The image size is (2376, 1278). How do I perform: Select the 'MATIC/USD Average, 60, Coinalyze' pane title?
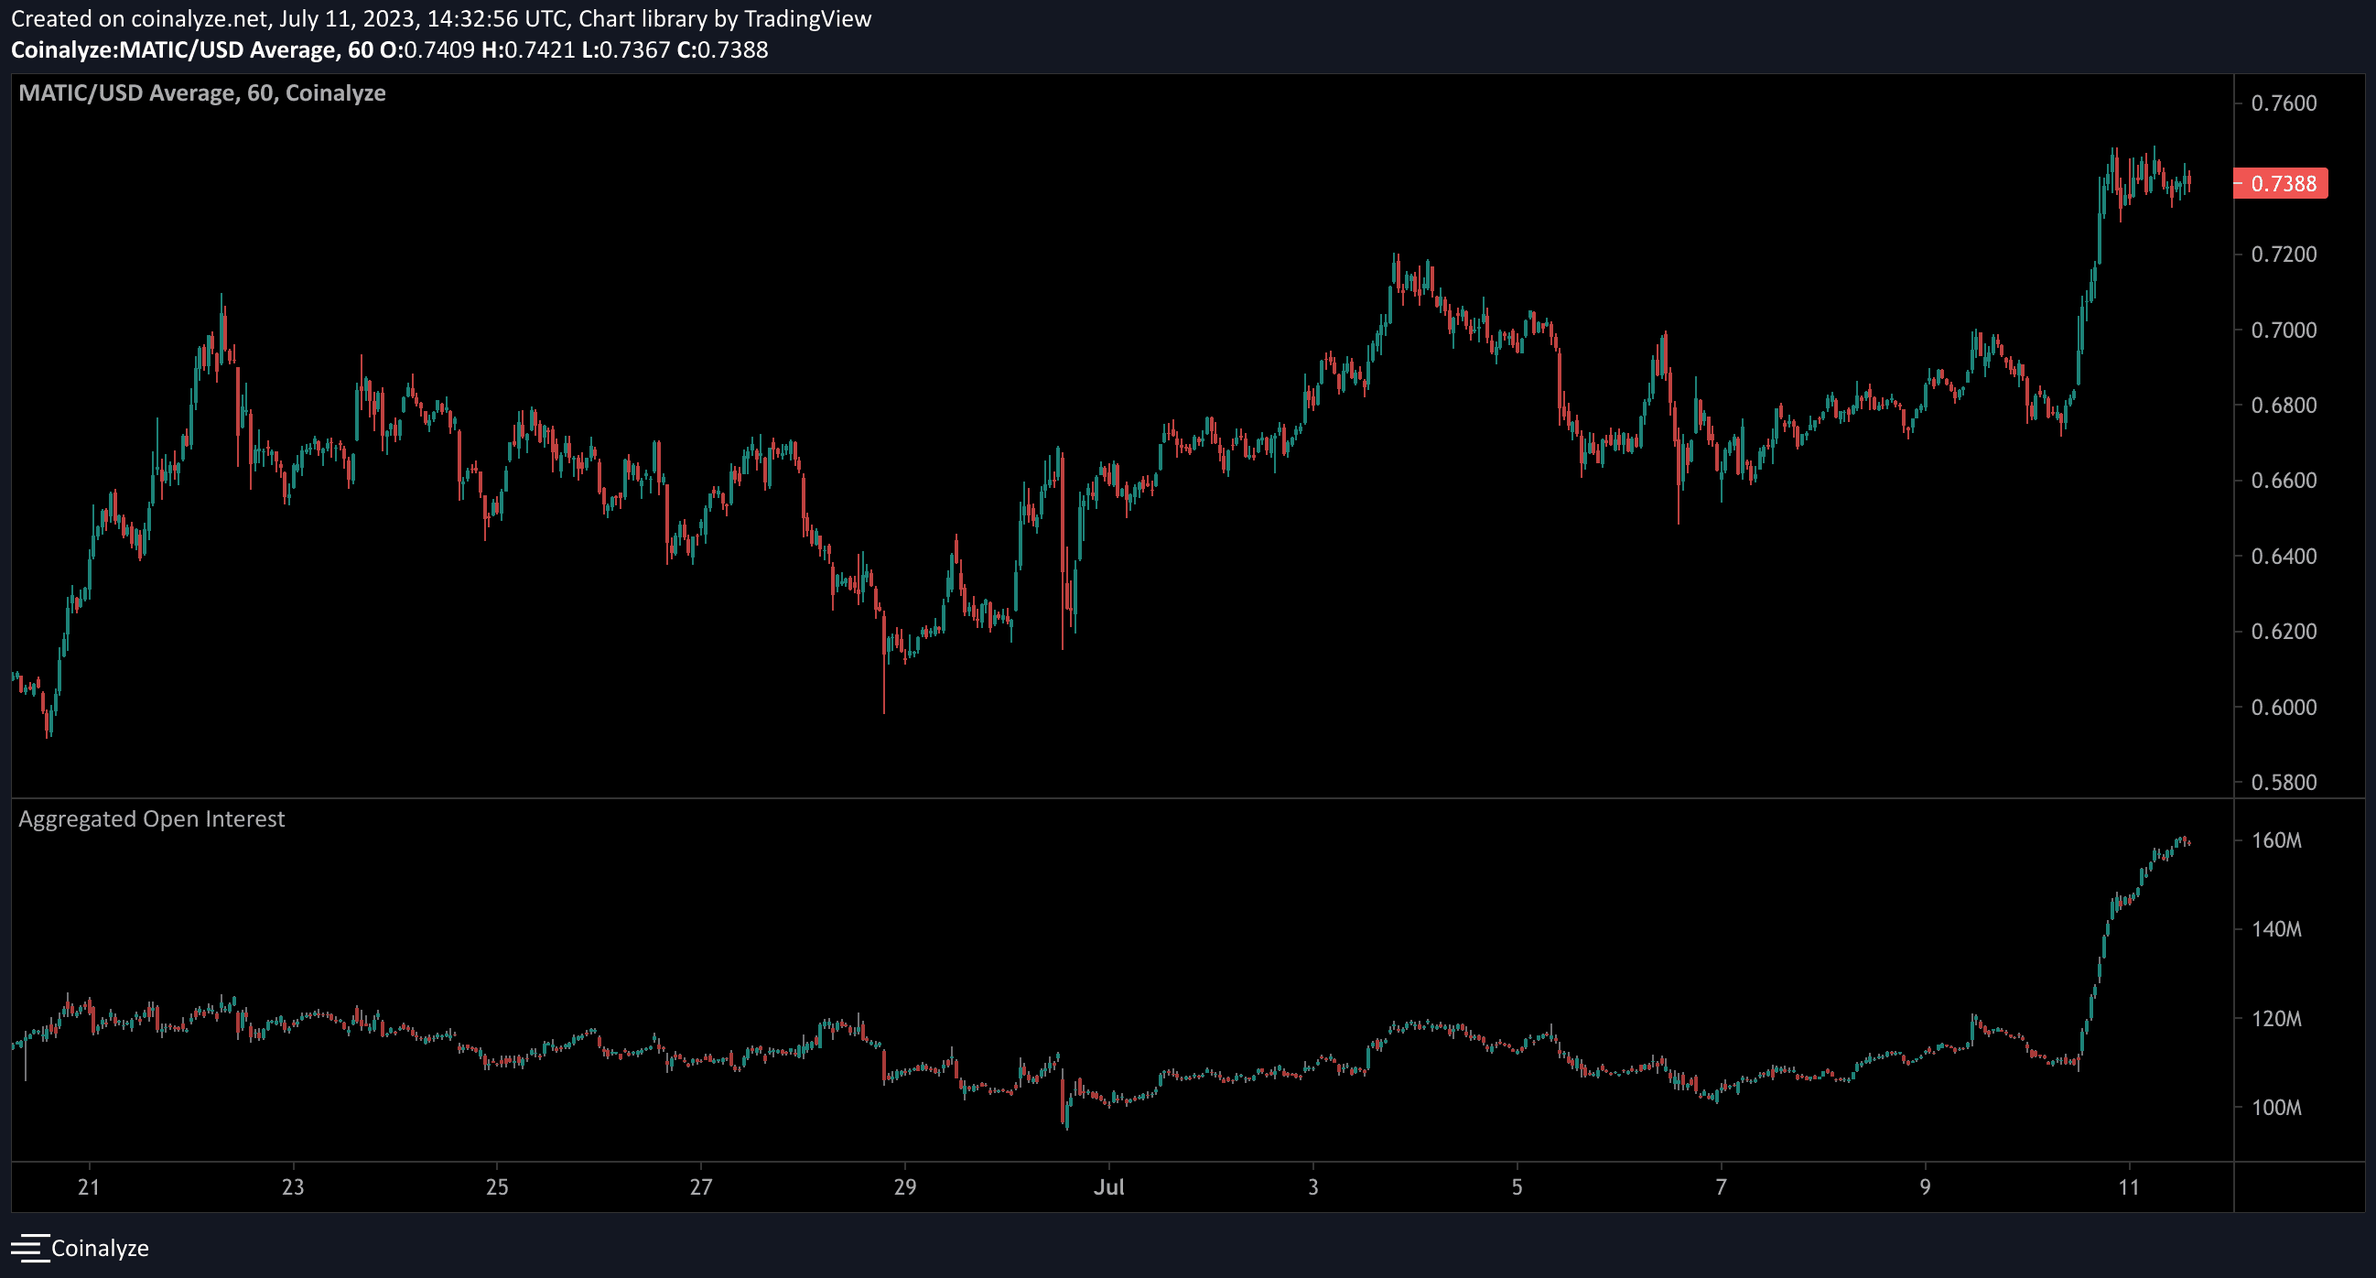point(202,93)
